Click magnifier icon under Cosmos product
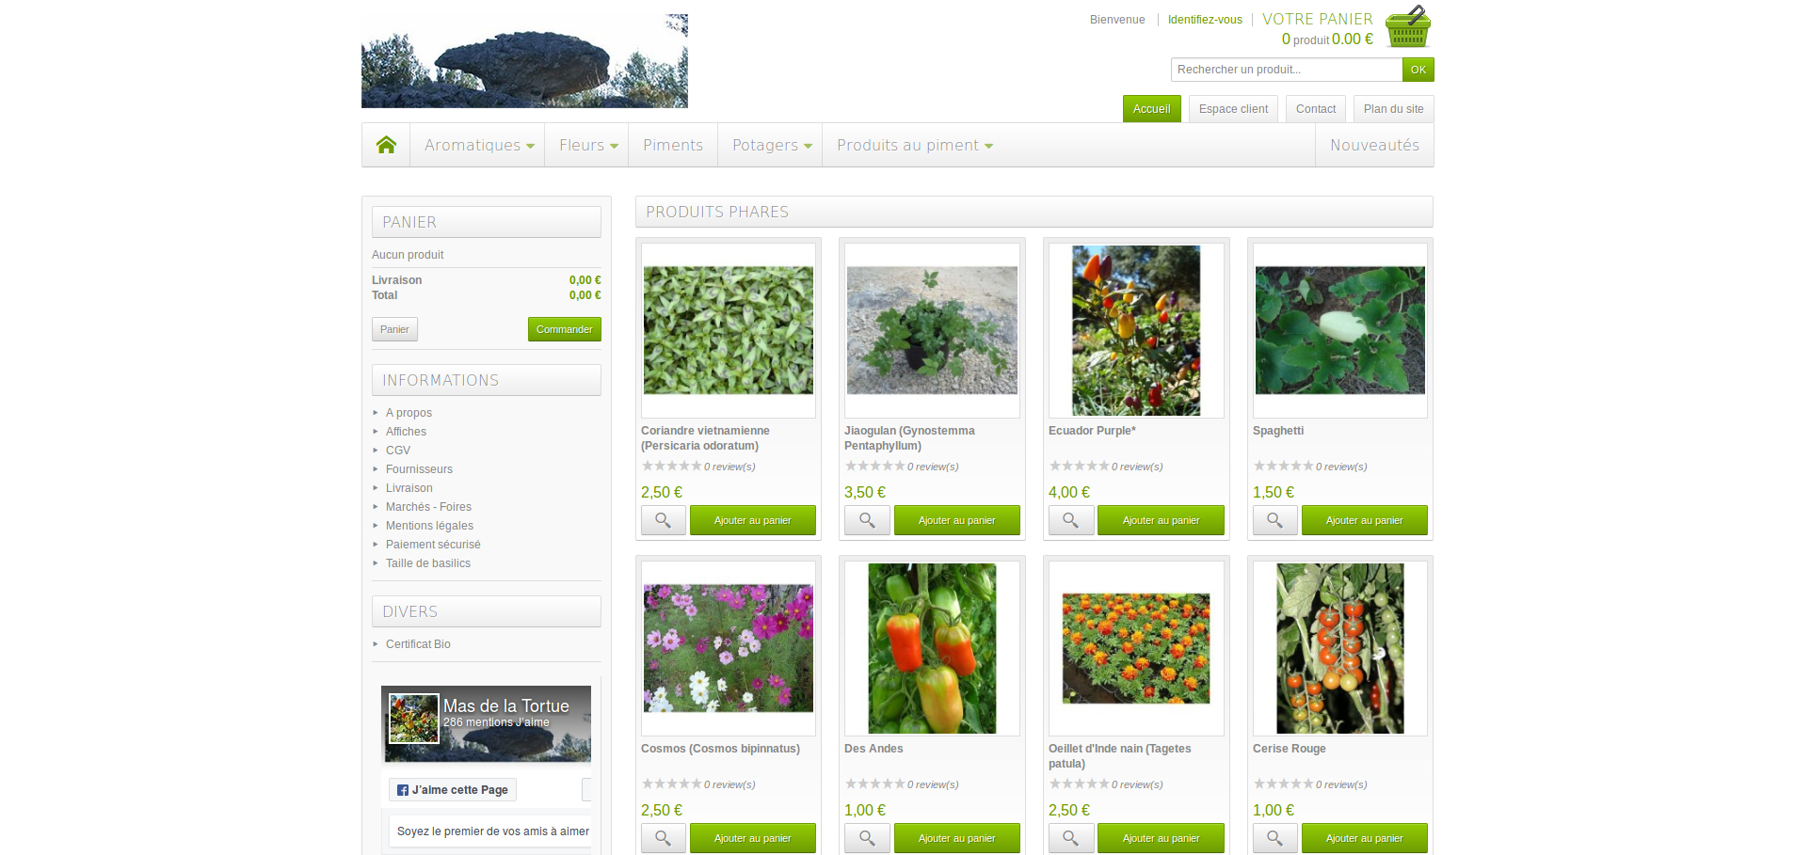This screenshot has height=855, width=1795. coord(664,838)
